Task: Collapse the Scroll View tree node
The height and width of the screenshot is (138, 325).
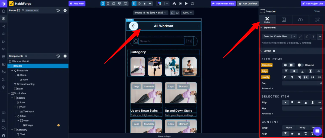Action: 9,93
